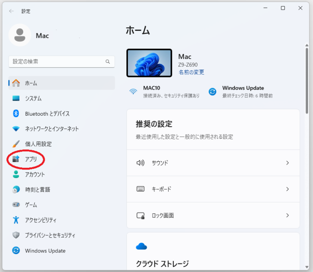Expand the ロック画面 row arrow
The image size is (313, 272).
(287, 215)
